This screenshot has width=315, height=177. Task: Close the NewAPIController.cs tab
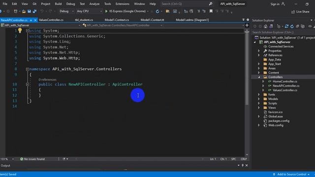pyautogui.click(x=35, y=20)
